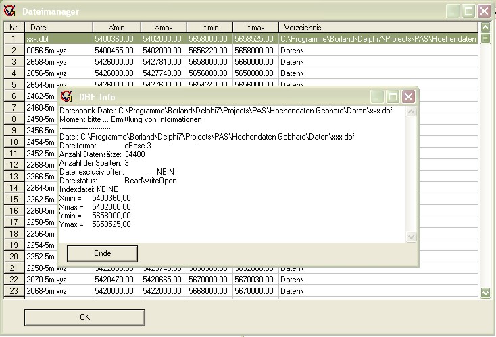Select file 0056-5m.xyz
The height and width of the screenshot is (337, 496).
pyautogui.click(x=59, y=51)
